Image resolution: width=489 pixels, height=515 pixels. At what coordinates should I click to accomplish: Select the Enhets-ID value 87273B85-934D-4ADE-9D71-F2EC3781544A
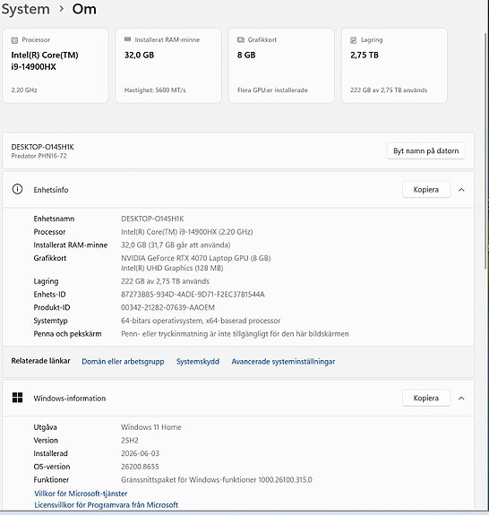pyautogui.click(x=193, y=295)
